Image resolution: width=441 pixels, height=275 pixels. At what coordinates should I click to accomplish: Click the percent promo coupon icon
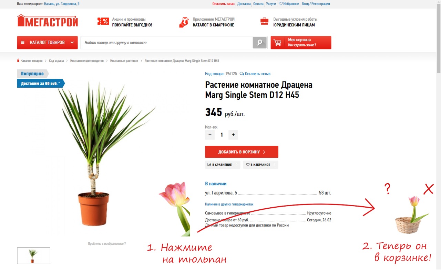(x=103, y=22)
